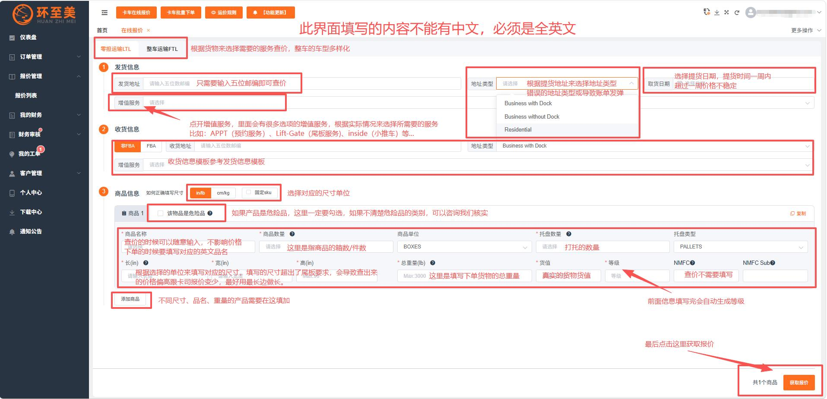
Task: Select the in/lb unit option
Action: pos(200,193)
